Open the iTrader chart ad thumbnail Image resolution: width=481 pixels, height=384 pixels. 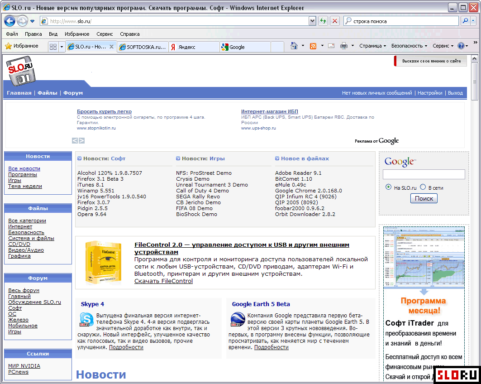(x=424, y=257)
